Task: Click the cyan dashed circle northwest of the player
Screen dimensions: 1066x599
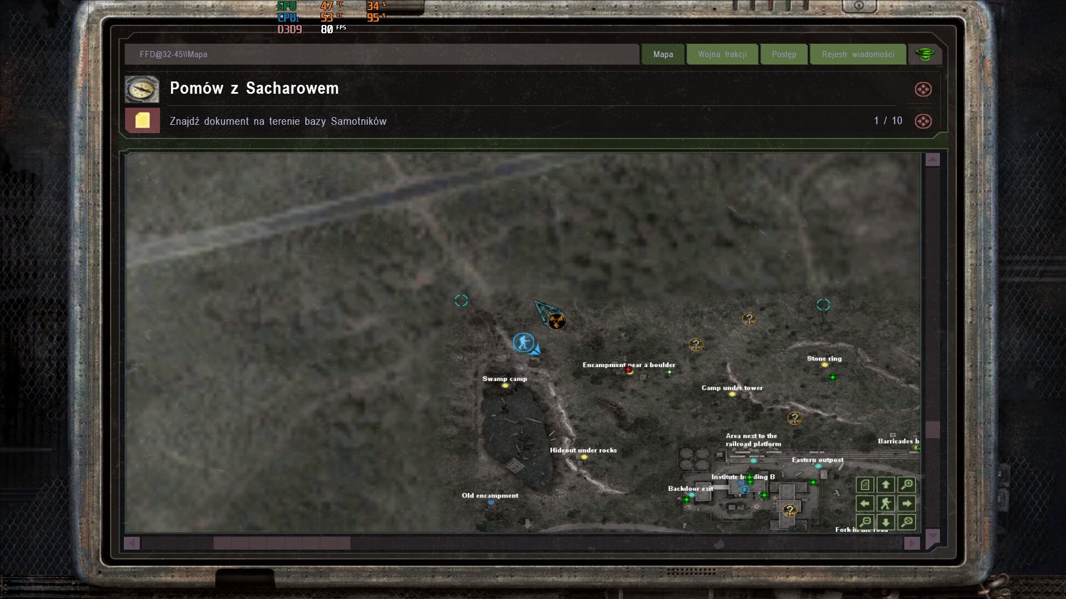Action: click(x=461, y=301)
